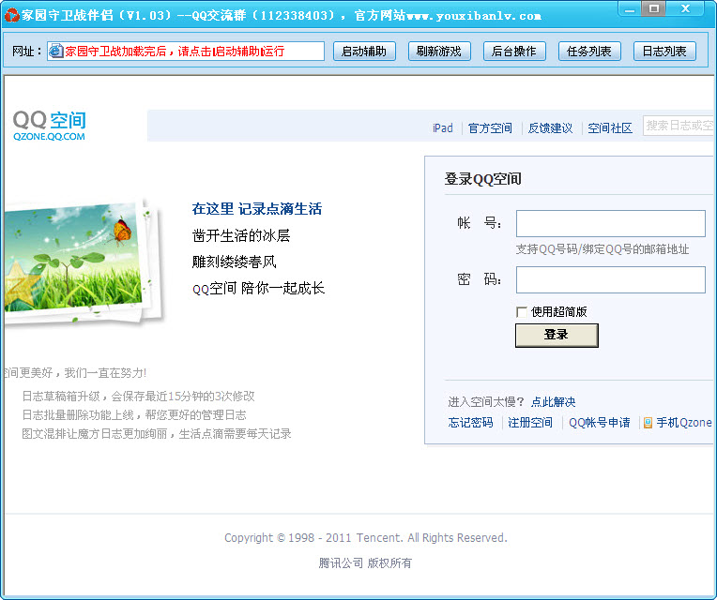
Task: Click the mobile phone icon beside 手机Qzone
Action: (x=648, y=423)
